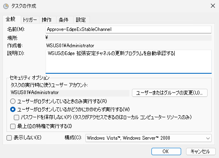Click the 構成 combo box chevron arrow
This screenshot has height=158, width=219.
208,138
